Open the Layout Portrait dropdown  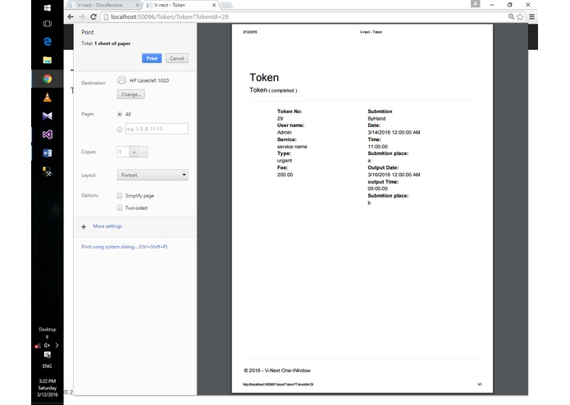[153, 175]
